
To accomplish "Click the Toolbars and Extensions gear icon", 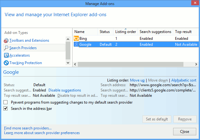I will [x=6, y=40].
